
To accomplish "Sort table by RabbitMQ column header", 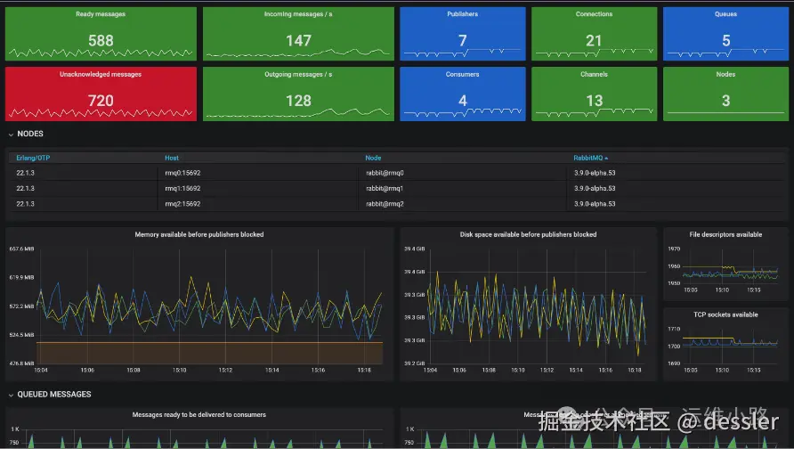I will pos(590,158).
